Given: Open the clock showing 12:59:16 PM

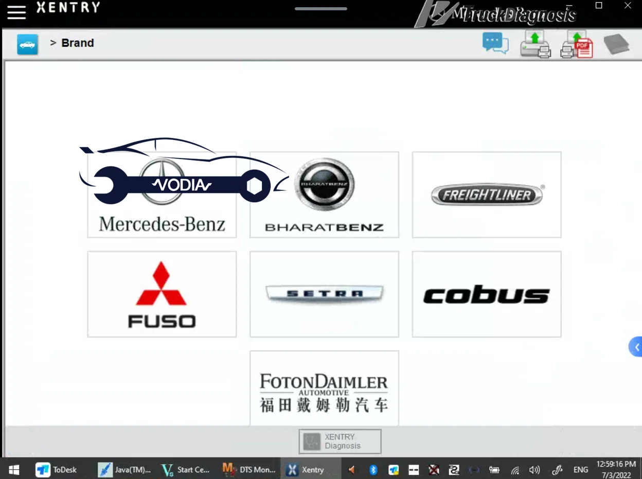Looking at the screenshot, I should pyautogui.click(x=616, y=469).
